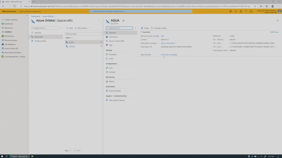
Task: Select Contact profiles in left menu
Action: coord(40,41)
